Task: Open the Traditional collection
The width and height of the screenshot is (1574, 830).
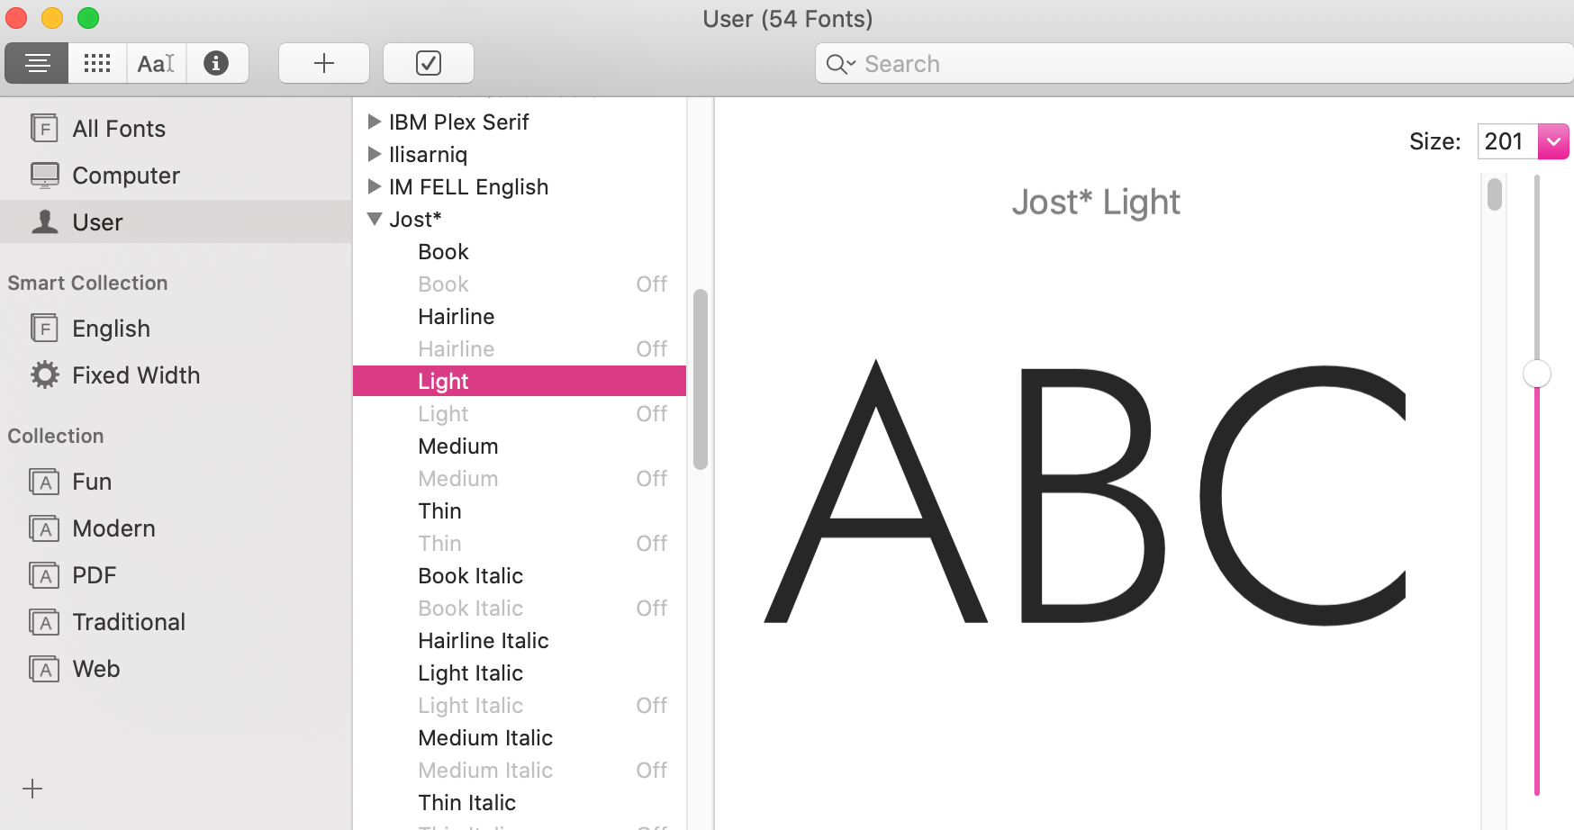Action: (128, 621)
